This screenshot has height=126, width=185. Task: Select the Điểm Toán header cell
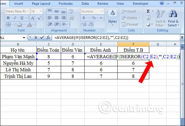tap(49, 50)
